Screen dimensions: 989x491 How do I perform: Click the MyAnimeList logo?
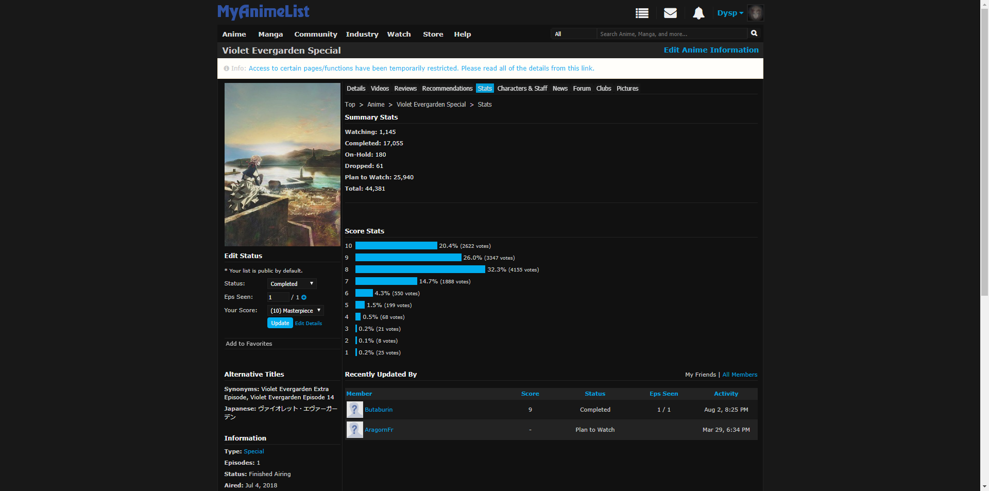[x=263, y=12]
